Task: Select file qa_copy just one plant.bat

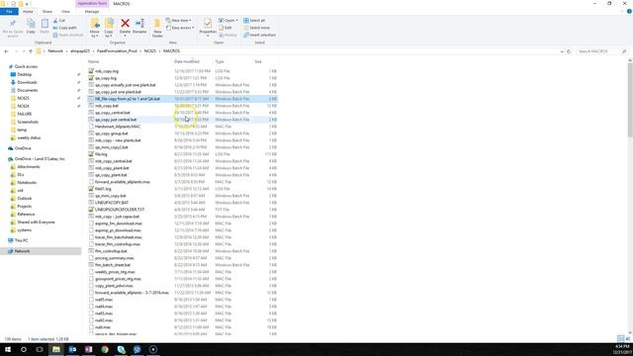Action: (118, 92)
